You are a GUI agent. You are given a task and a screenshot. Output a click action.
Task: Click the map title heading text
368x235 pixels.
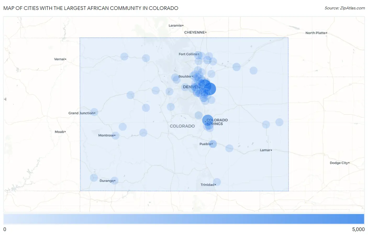click(x=91, y=8)
